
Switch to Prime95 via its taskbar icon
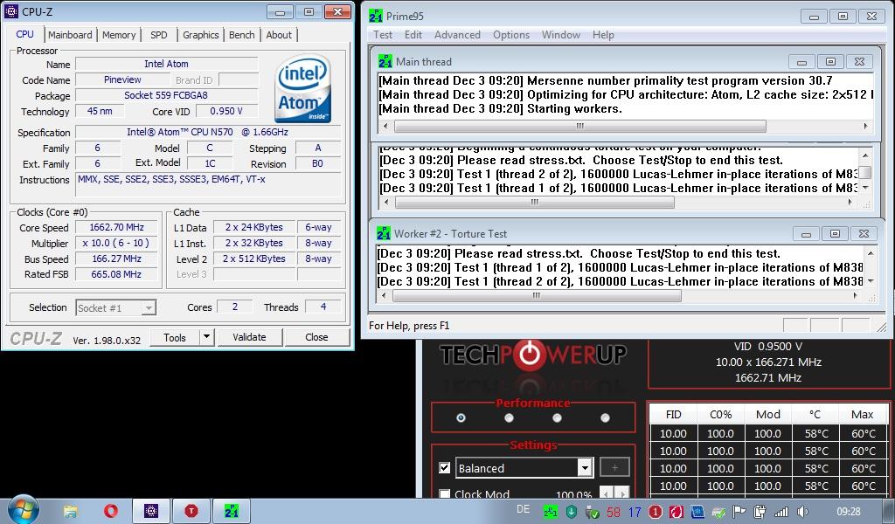pos(231,511)
